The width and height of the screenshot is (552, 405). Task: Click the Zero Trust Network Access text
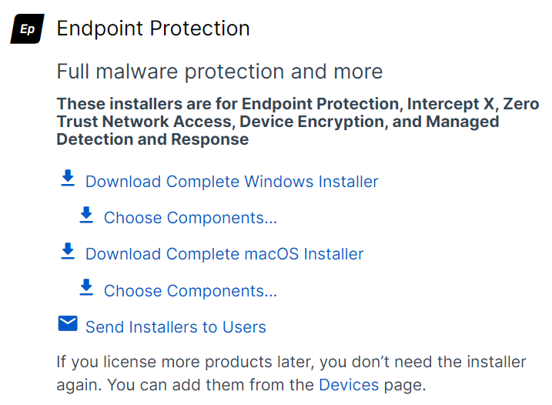click(x=146, y=122)
